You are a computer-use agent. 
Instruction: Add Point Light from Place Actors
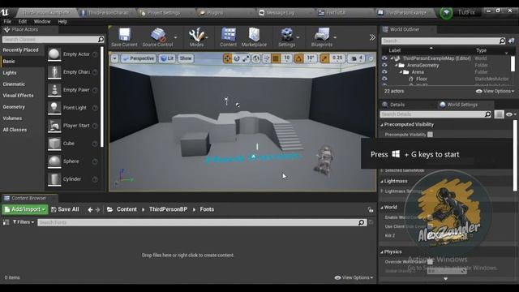73,108
